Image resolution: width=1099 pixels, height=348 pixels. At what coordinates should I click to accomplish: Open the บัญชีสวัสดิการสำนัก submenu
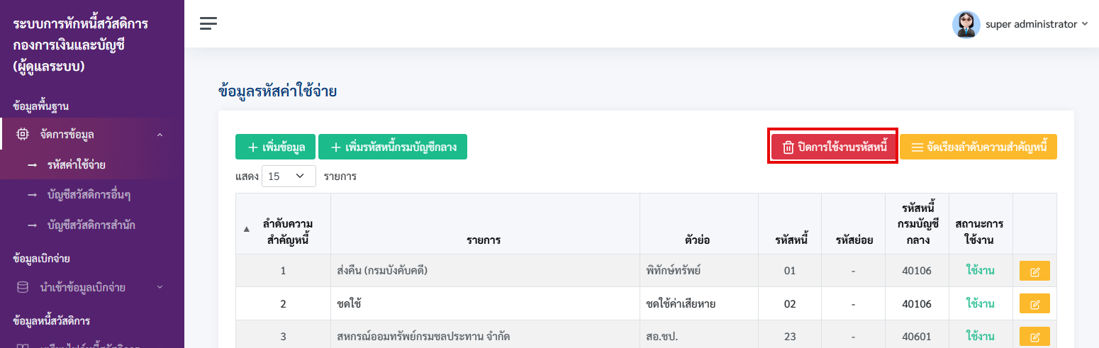92,225
